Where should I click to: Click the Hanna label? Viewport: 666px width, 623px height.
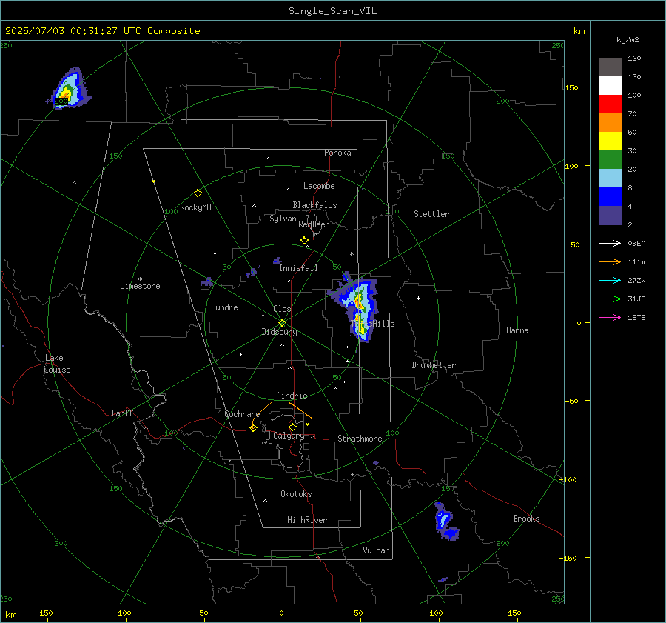pyautogui.click(x=517, y=330)
